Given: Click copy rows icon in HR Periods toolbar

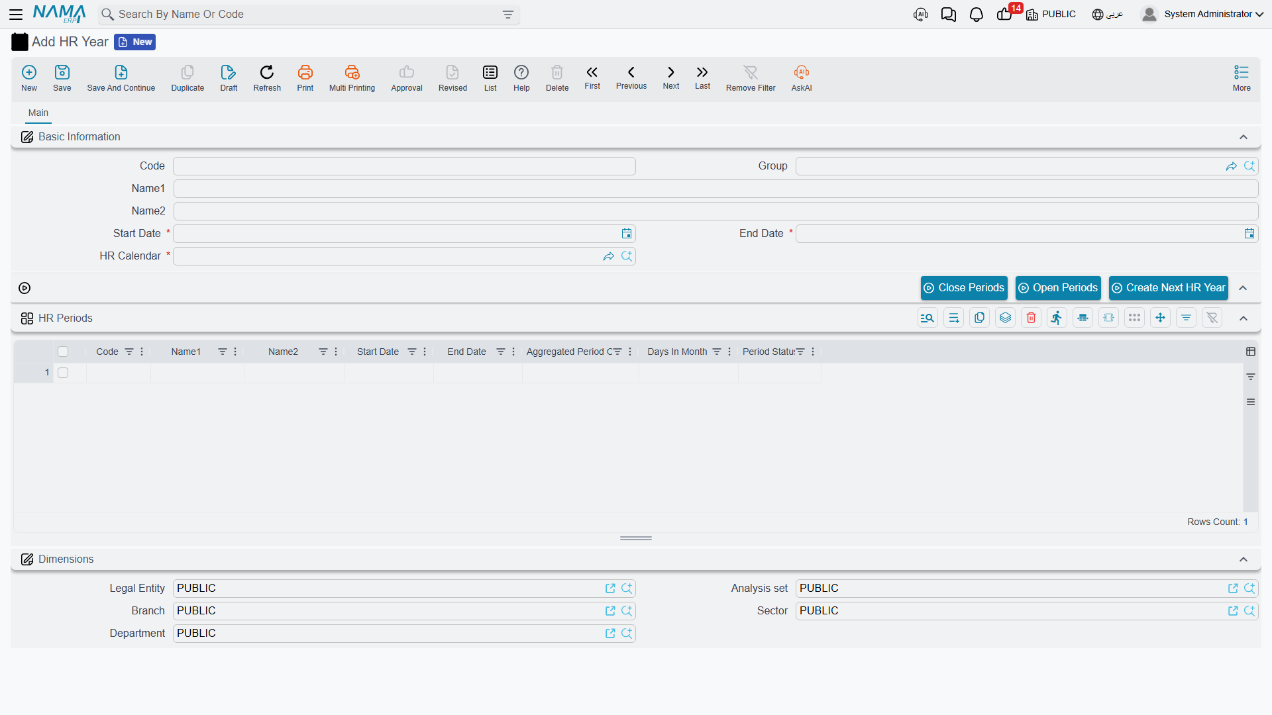Looking at the screenshot, I should [979, 318].
